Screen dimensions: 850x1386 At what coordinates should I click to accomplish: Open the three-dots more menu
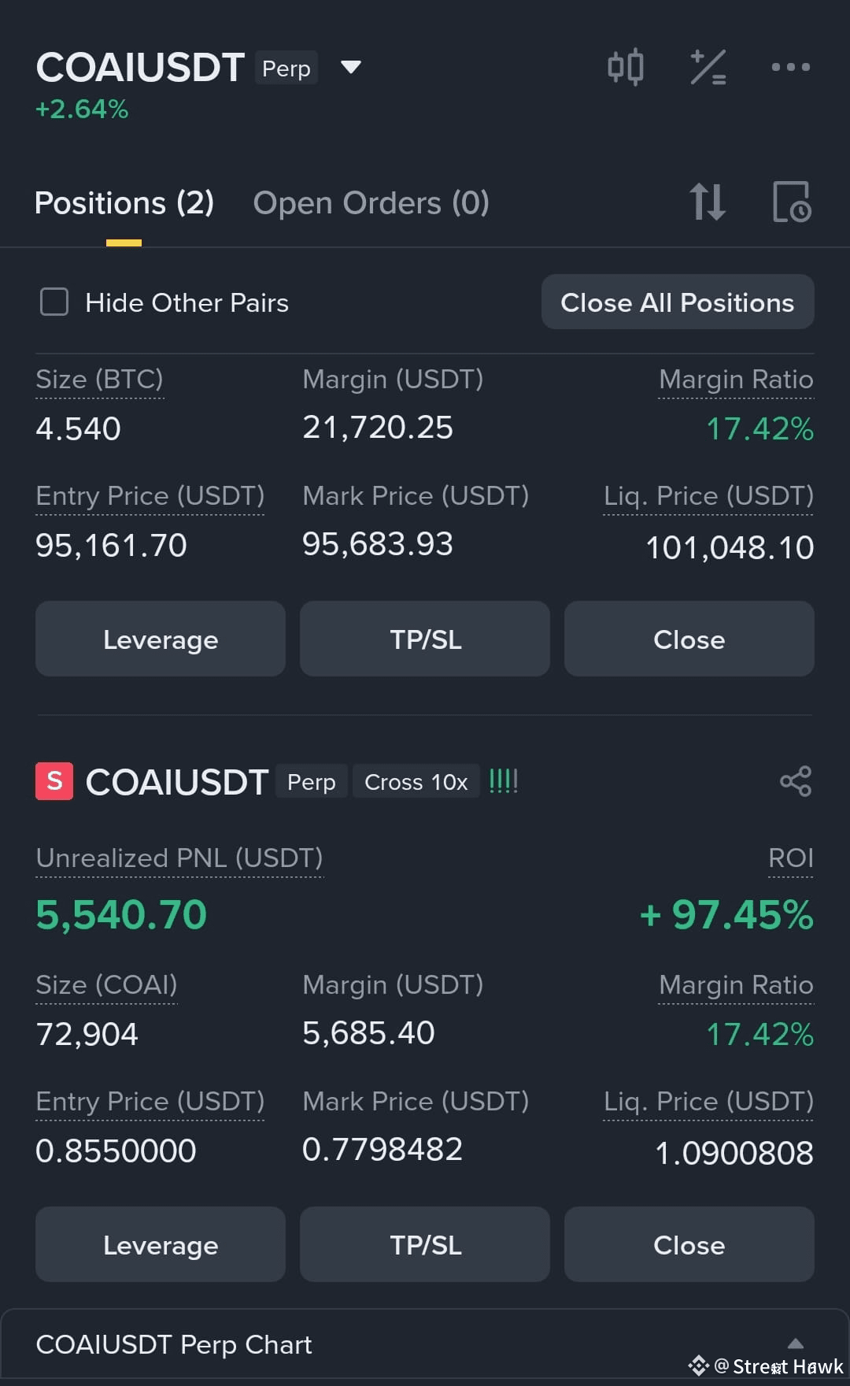click(790, 67)
